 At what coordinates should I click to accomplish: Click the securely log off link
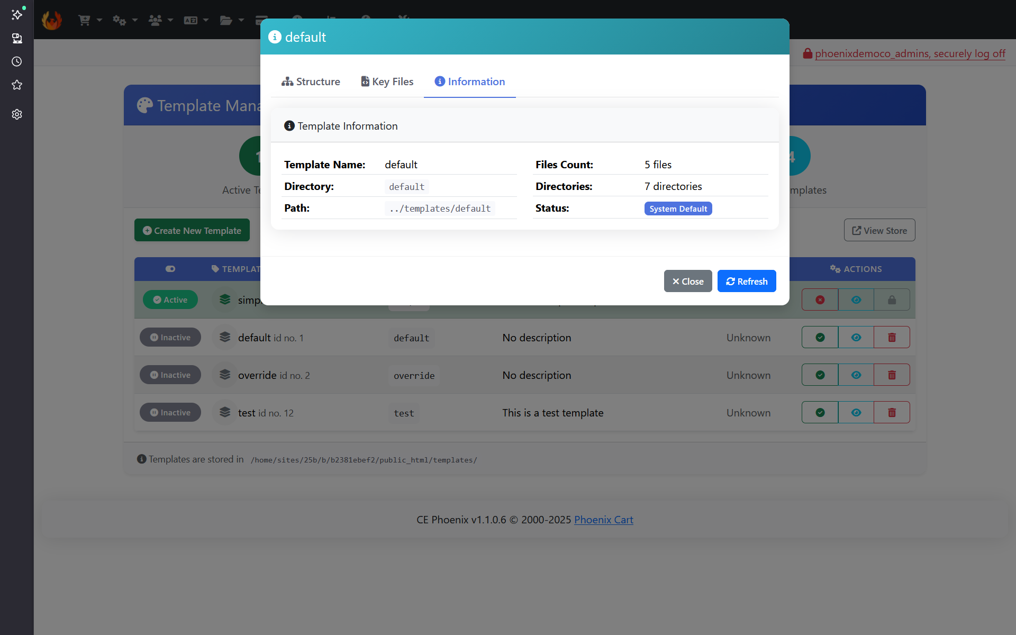pyautogui.click(x=910, y=53)
